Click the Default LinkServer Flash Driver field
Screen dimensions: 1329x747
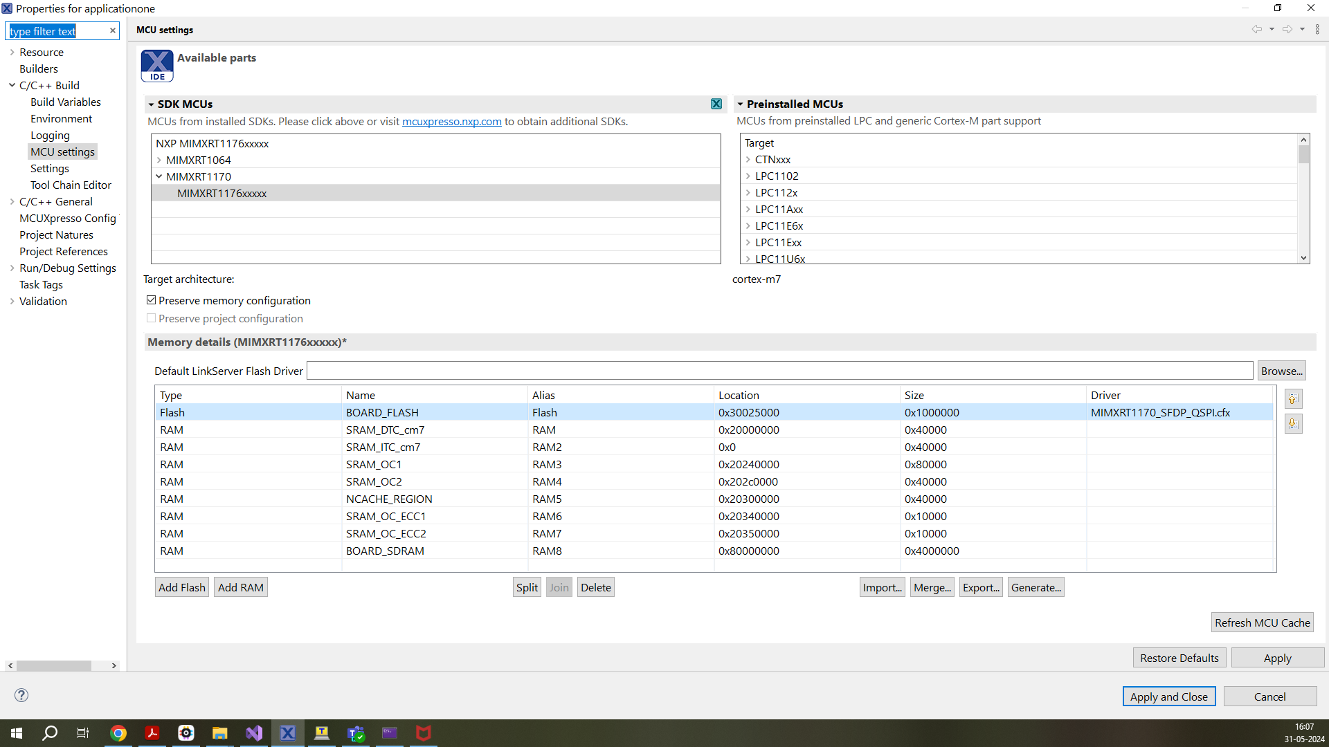click(779, 370)
